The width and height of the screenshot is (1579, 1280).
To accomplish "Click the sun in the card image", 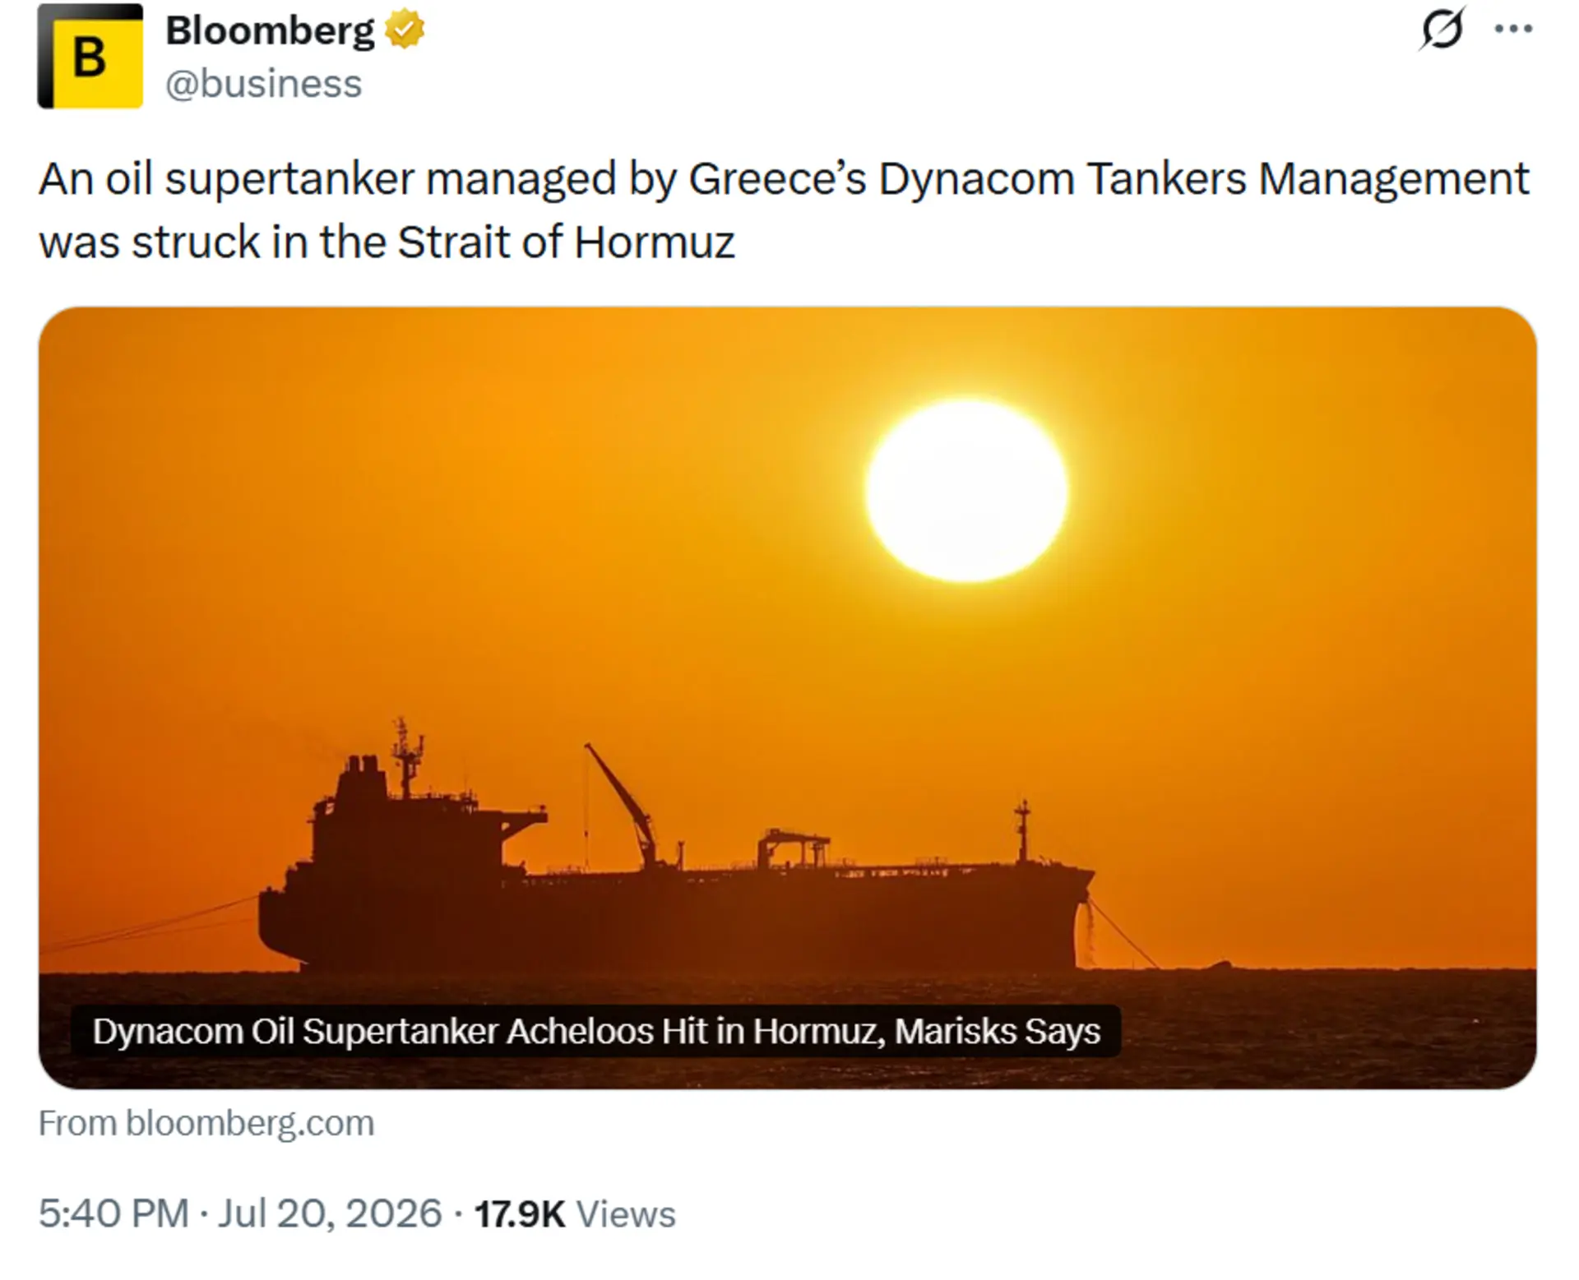I will [967, 491].
